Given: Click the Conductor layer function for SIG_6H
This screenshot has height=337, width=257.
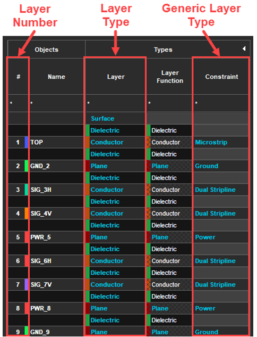Looking at the screenshot, I should click(x=169, y=261).
